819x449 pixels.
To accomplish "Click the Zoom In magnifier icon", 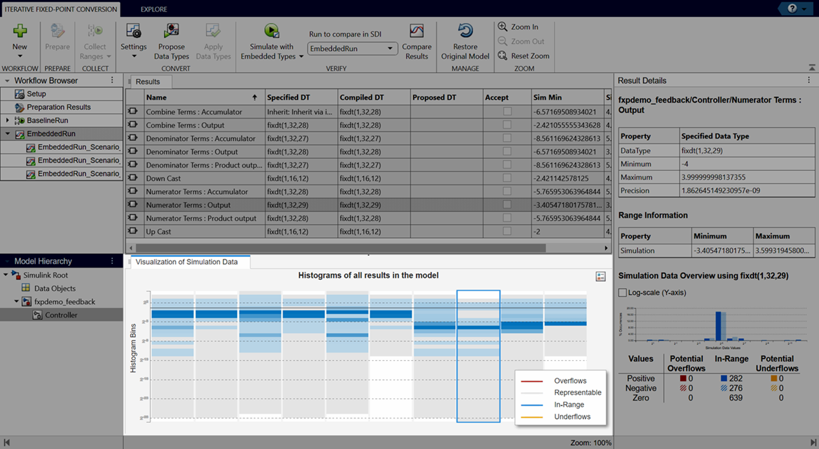I will (x=502, y=27).
